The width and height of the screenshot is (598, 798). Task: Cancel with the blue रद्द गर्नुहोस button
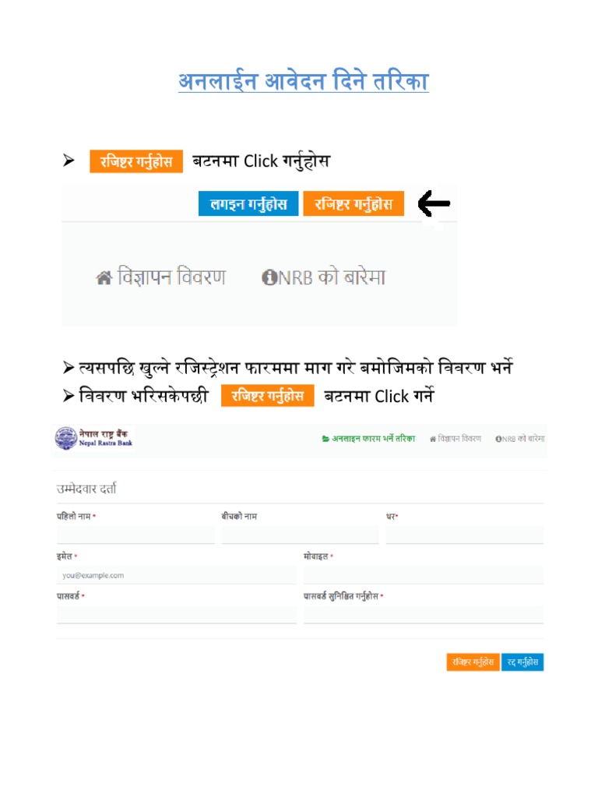click(x=522, y=662)
